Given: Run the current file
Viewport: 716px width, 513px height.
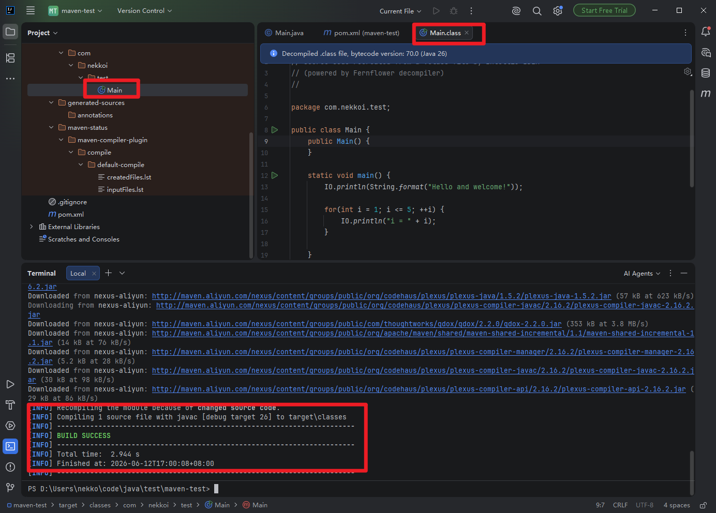Looking at the screenshot, I should point(436,11).
